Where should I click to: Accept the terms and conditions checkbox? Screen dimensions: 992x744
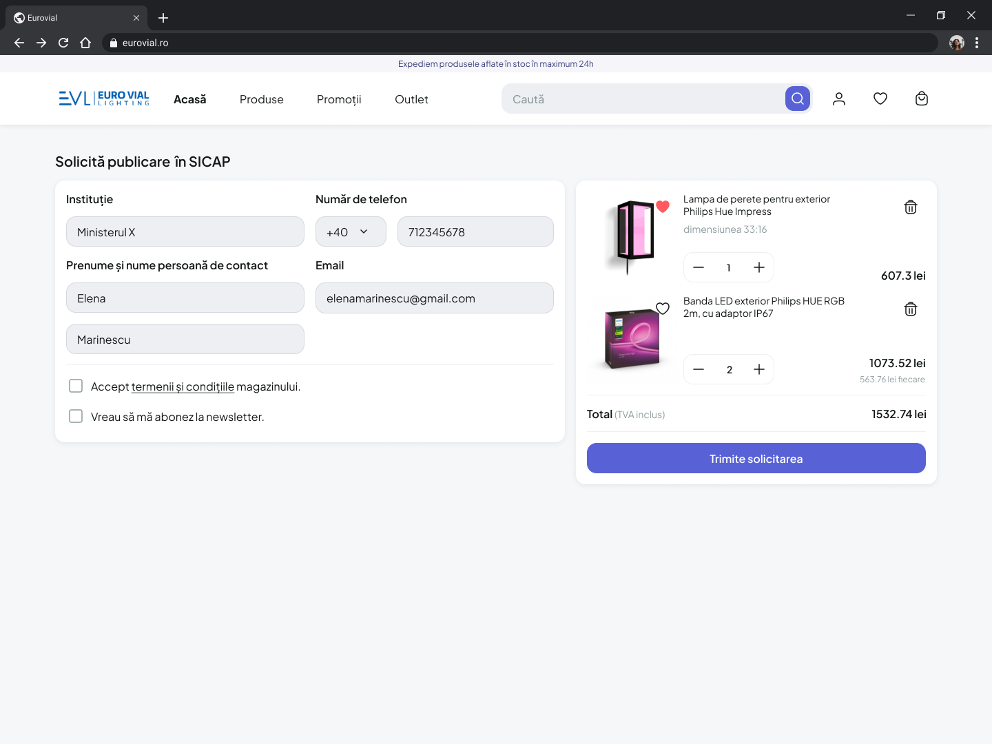click(x=76, y=386)
